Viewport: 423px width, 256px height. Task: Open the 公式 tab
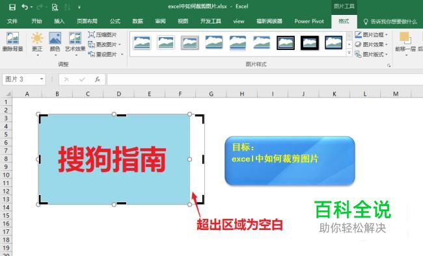115,21
